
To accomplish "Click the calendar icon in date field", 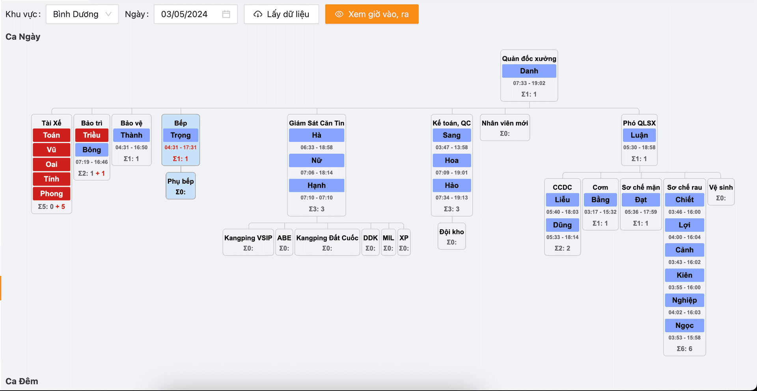I will point(226,14).
